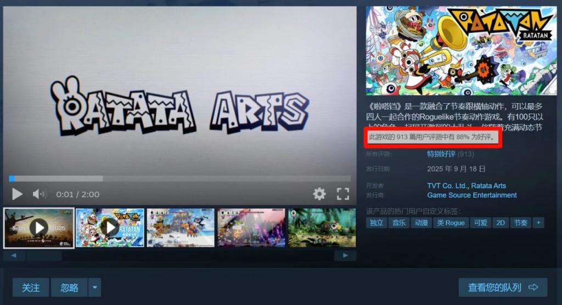The height and width of the screenshot is (305, 562).
Task: Mute the video volume speaker icon
Action: (39, 194)
